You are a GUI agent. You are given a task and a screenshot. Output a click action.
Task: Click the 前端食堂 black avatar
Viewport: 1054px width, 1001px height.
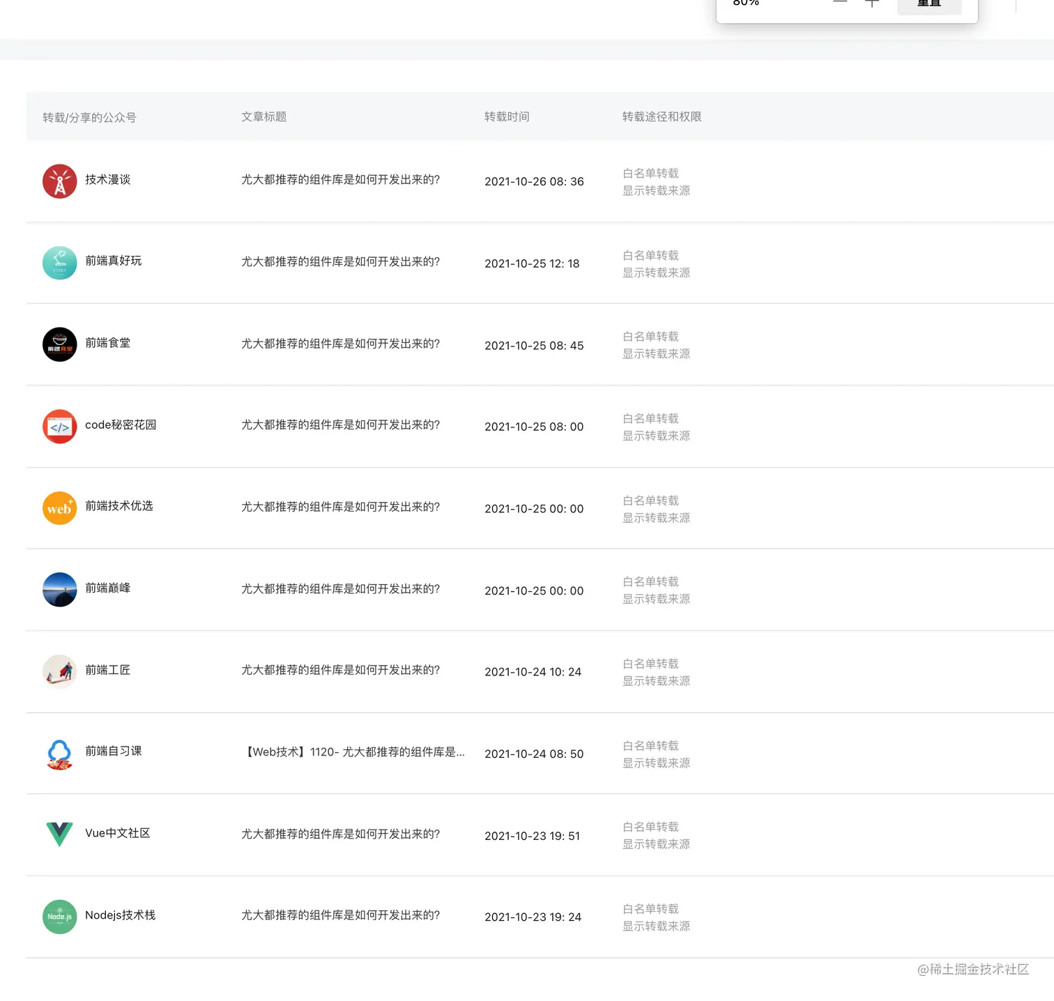60,344
